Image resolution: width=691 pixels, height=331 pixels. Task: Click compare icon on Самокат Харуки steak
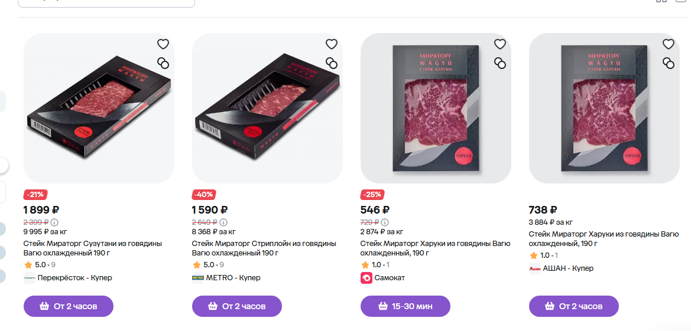coord(500,63)
